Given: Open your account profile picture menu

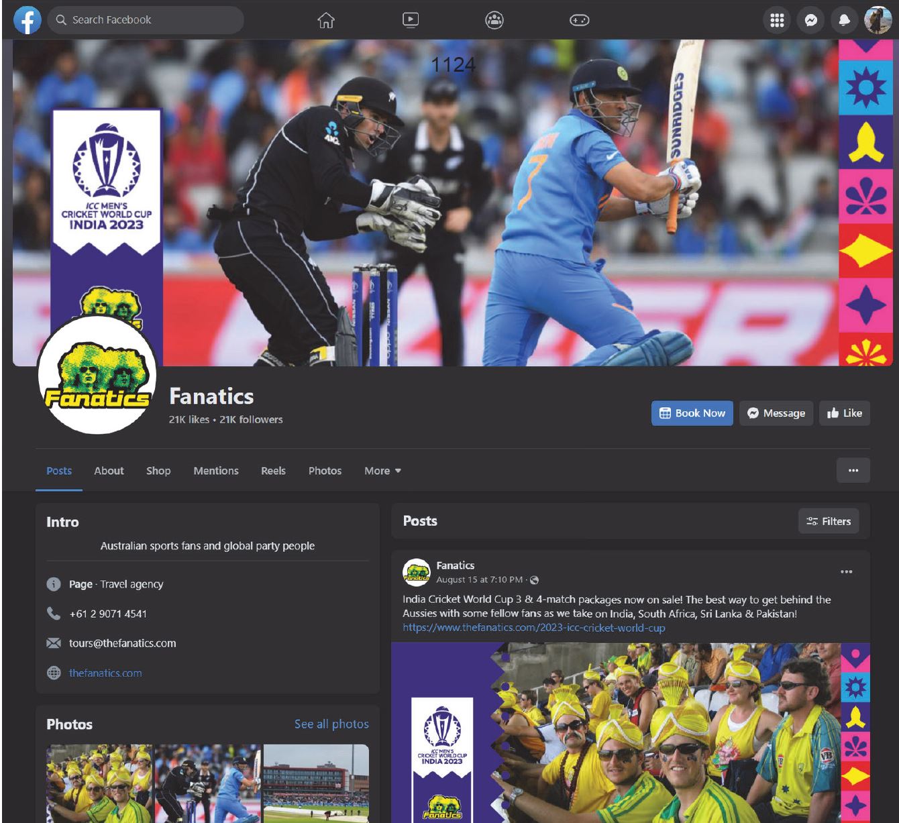Looking at the screenshot, I should 878,20.
